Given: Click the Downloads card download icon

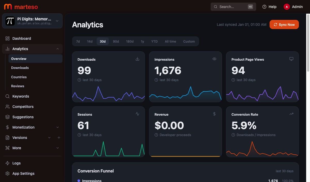Looking at the screenshot, I should click(137, 59).
